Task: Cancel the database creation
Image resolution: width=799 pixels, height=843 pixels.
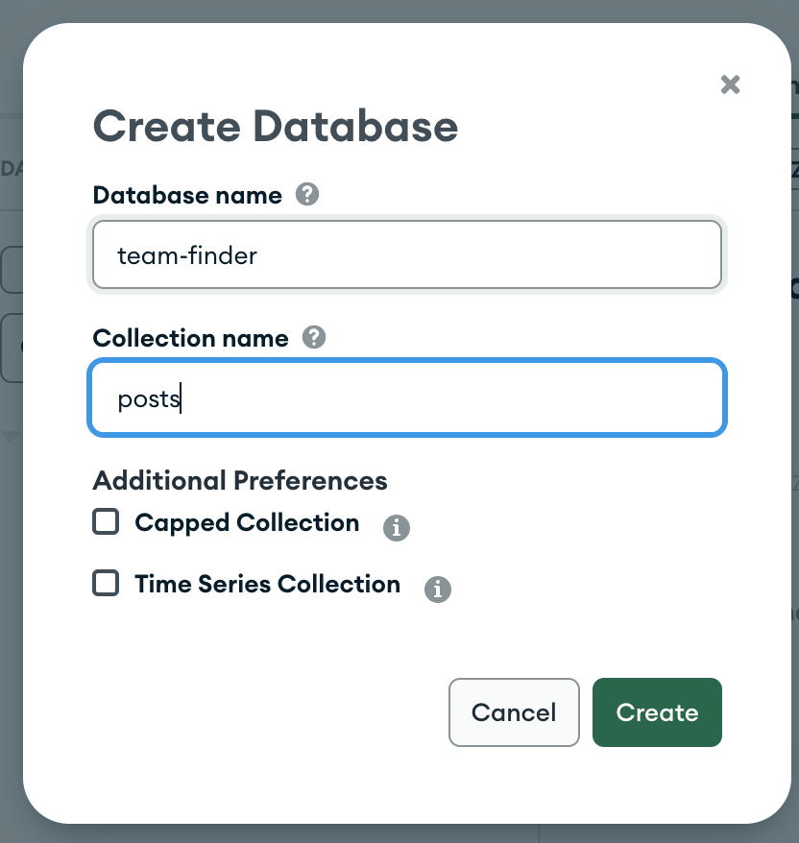Action: (514, 712)
